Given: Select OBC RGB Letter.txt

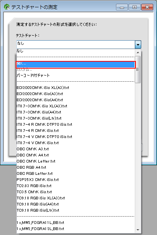Looking at the screenshot, I should pos(75,174).
